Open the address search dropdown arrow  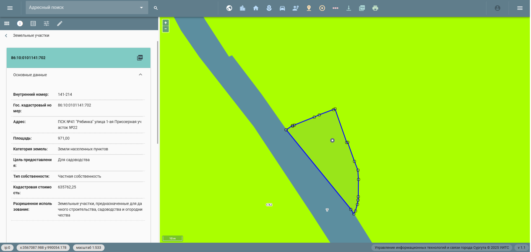point(141,8)
